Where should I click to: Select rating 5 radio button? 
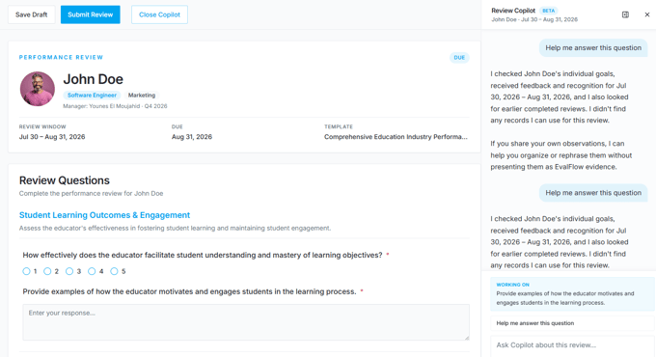(x=114, y=271)
